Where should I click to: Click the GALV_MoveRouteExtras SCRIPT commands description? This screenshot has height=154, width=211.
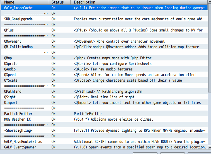pyautogui.click(x=140, y=142)
